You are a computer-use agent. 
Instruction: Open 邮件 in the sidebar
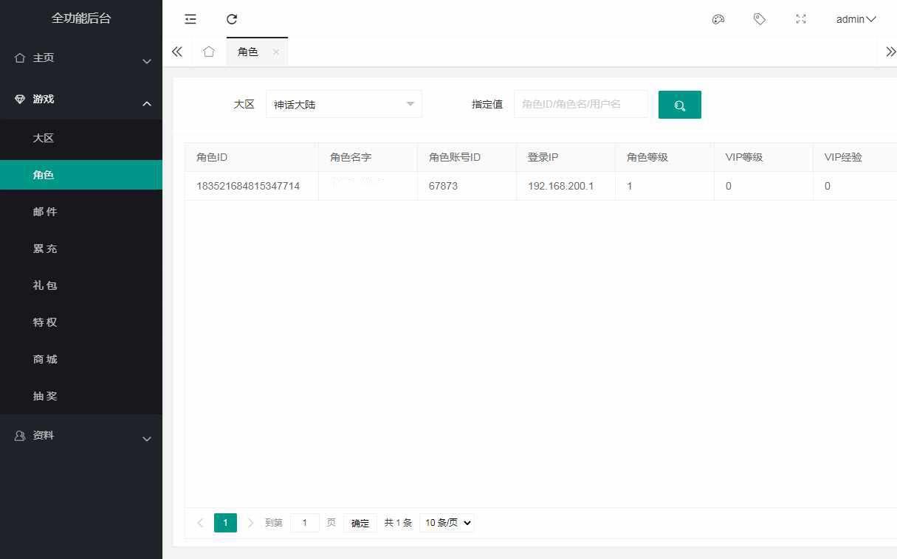45,212
